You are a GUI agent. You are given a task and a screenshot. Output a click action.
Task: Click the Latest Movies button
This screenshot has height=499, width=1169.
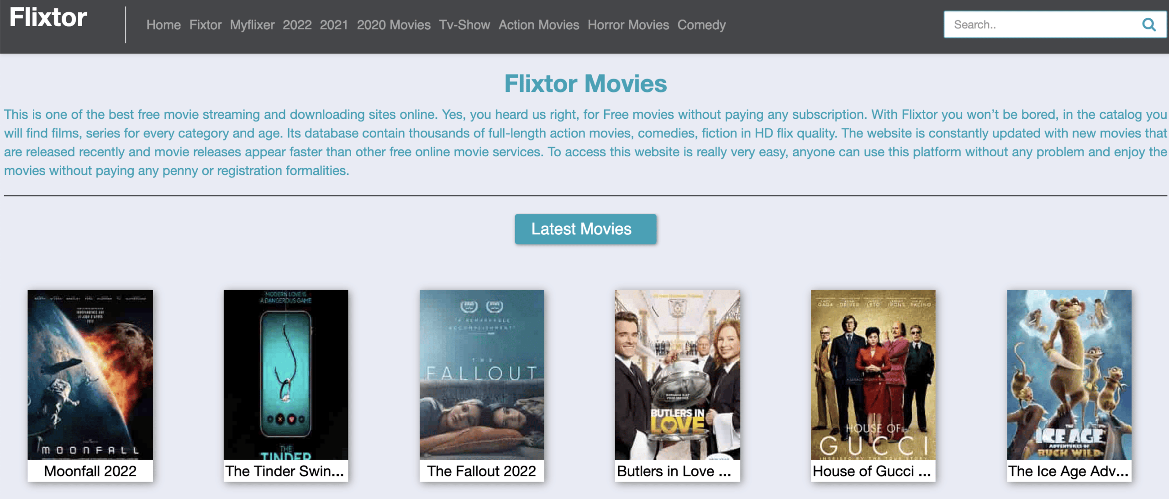coord(585,229)
